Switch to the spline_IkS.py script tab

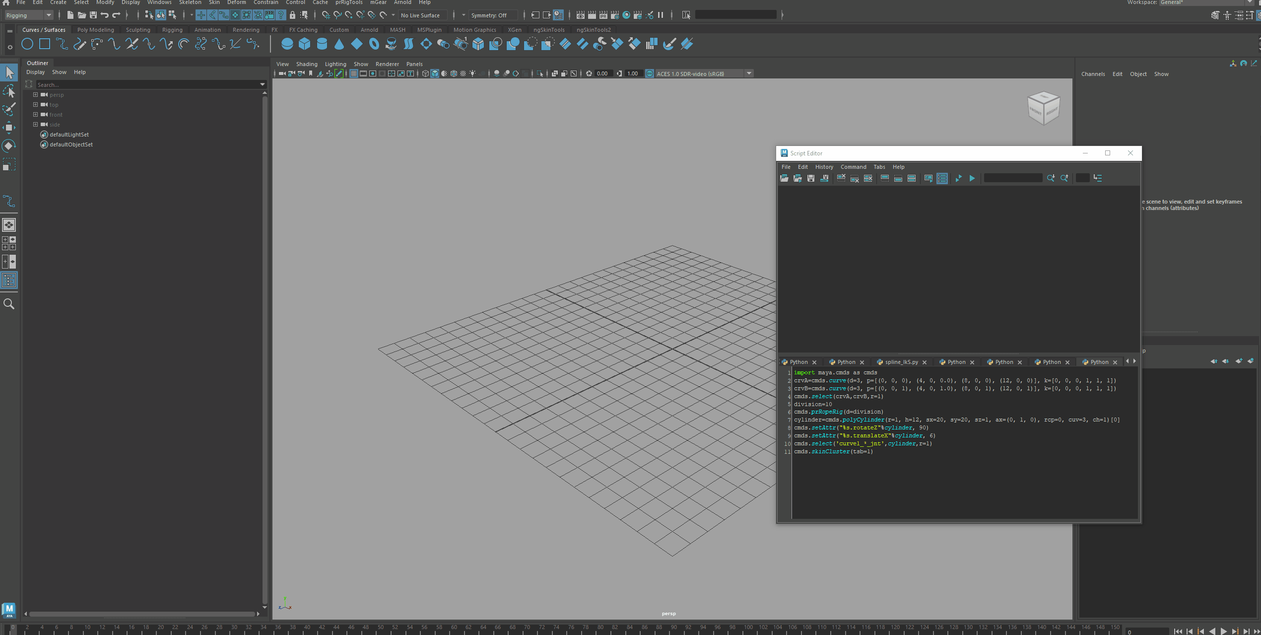pyautogui.click(x=901, y=362)
